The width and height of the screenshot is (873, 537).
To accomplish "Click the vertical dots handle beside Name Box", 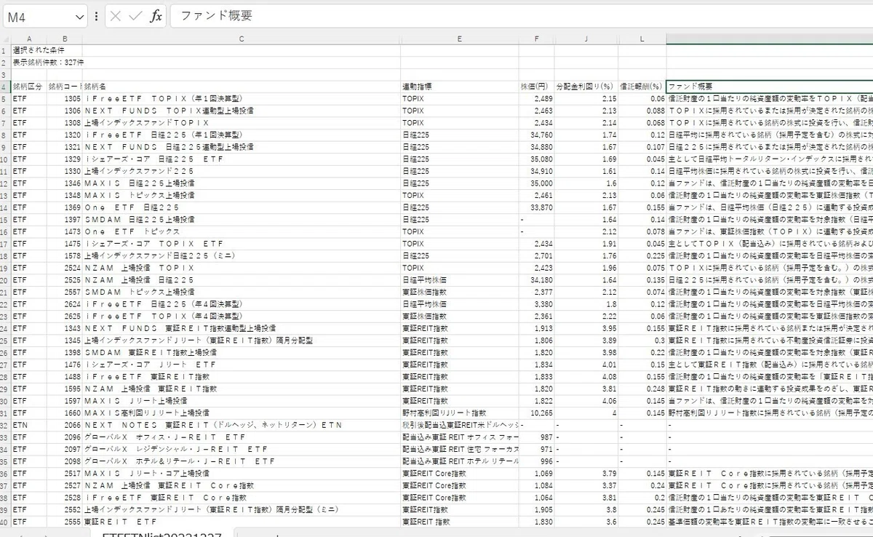I will [x=97, y=16].
